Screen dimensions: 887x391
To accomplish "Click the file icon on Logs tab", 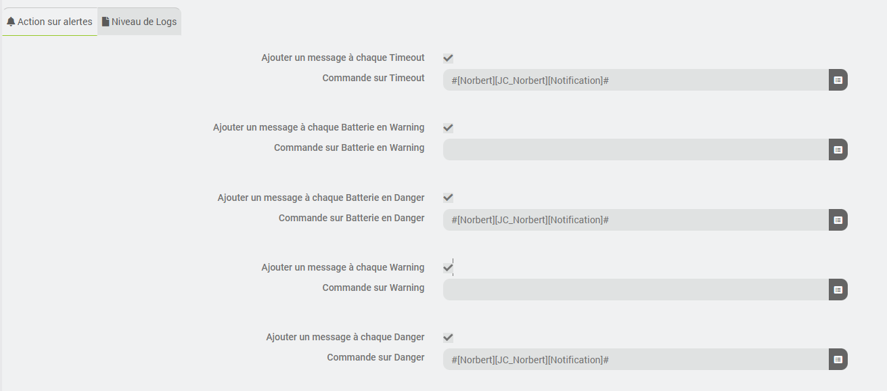I will [x=106, y=22].
